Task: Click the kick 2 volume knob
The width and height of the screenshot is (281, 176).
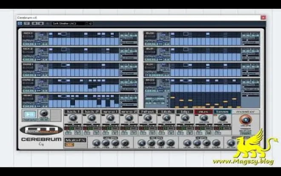Action: pyautogui.click(x=92, y=118)
